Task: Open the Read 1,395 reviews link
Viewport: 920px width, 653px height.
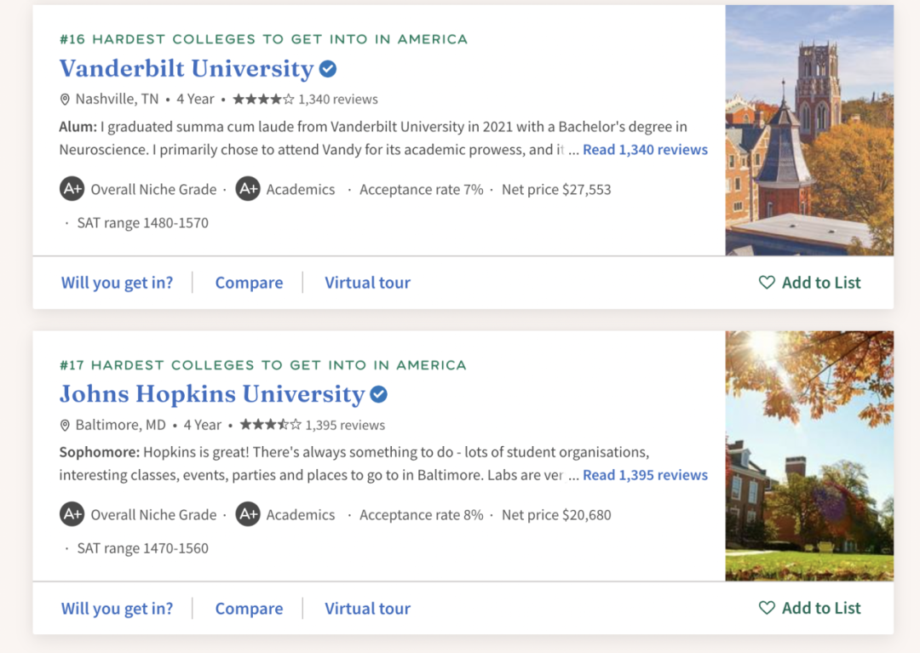Action: (646, 475)
